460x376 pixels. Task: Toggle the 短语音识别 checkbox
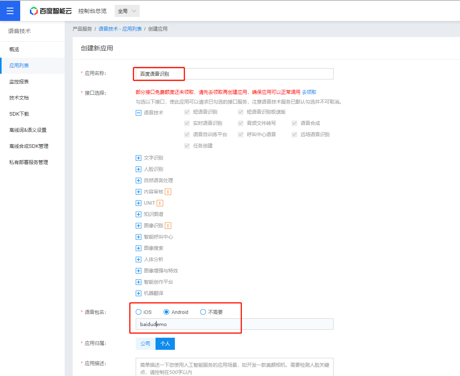(x=187, y=112)
